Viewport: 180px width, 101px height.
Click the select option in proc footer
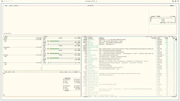[x=85, y=97]
